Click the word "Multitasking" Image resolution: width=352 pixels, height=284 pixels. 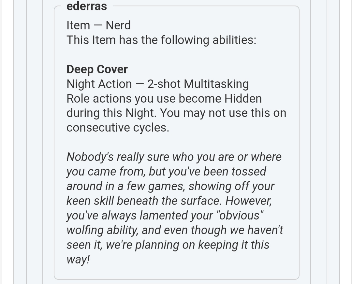click(216, 84)
